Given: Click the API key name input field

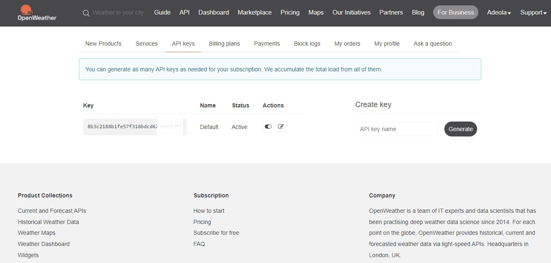Looking at the screenshot, I should 397,129.
